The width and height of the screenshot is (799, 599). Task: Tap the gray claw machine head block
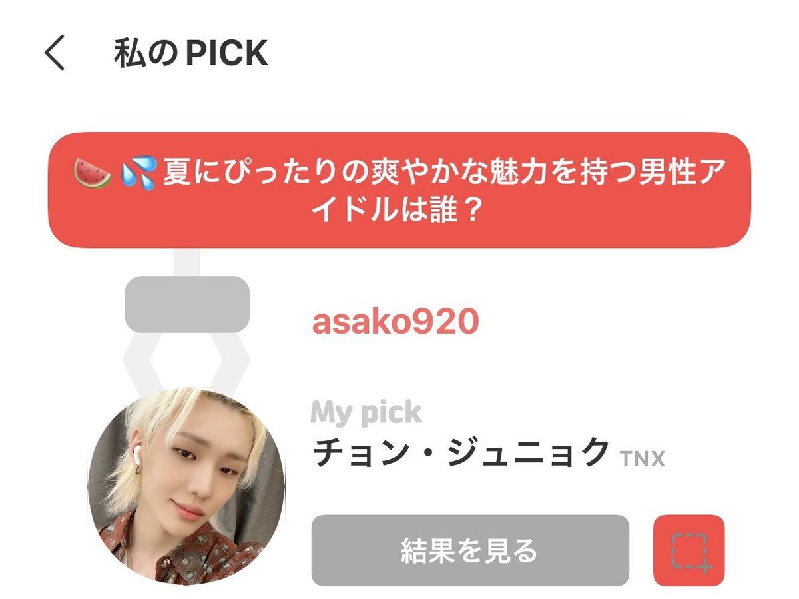click(x=187, y=304)
